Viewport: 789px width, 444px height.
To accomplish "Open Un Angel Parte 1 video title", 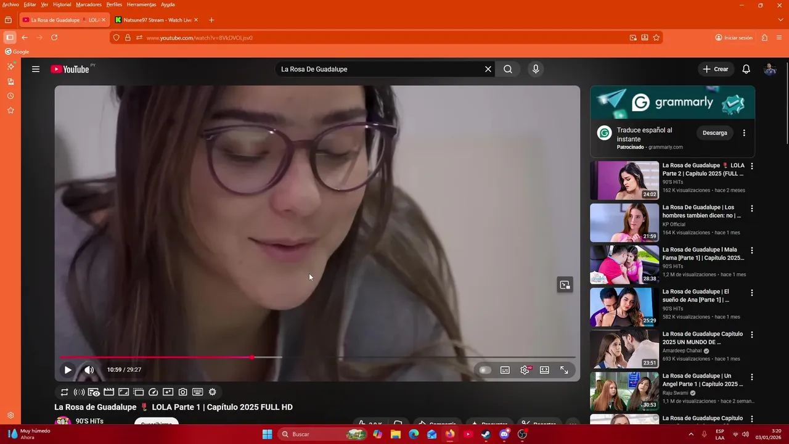I will pos(703,380).
